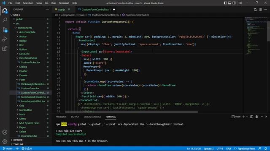
Task: Open the Extensions view
Action: point(5,49)
